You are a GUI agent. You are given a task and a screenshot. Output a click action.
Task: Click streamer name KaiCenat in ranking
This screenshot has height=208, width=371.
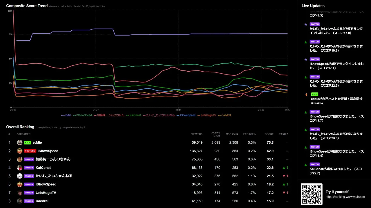click(43, 168)
